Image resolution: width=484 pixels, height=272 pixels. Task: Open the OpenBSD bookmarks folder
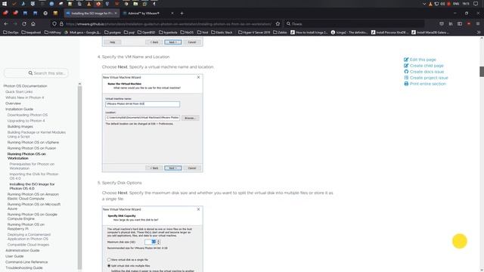(146, 32)
